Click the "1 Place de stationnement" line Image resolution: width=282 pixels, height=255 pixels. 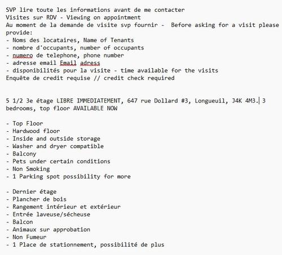pyautogui.click(x=85, y=245)
